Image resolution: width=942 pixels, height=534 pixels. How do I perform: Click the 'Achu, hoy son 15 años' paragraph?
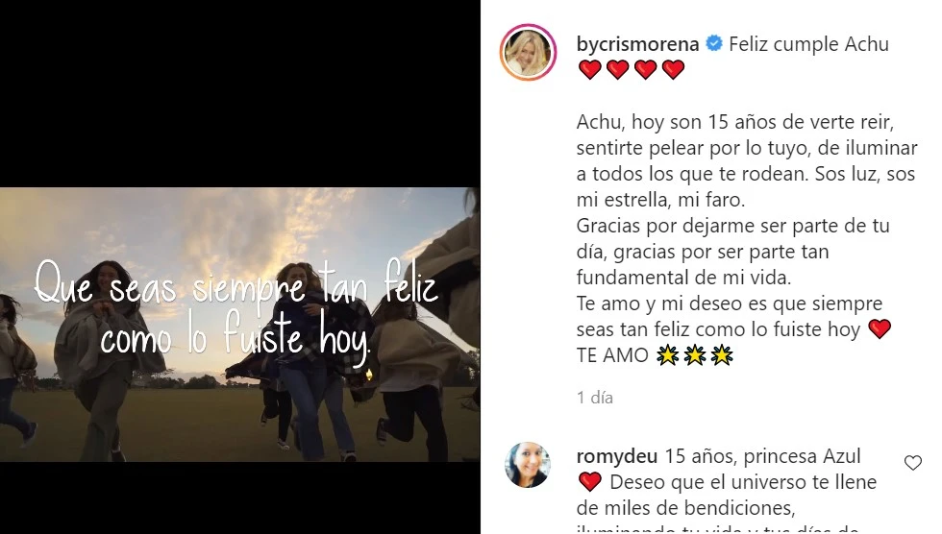(747, 160)
